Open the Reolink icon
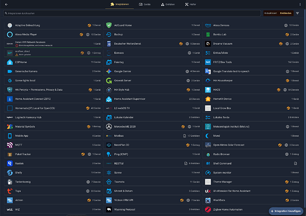The image size is (306, 216). [x=9, y=163]
